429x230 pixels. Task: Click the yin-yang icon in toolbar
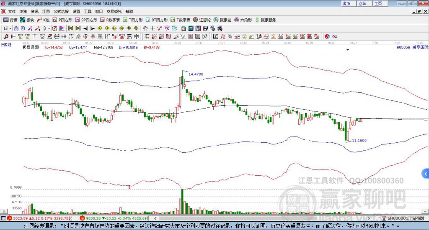(x=327, y=36)
